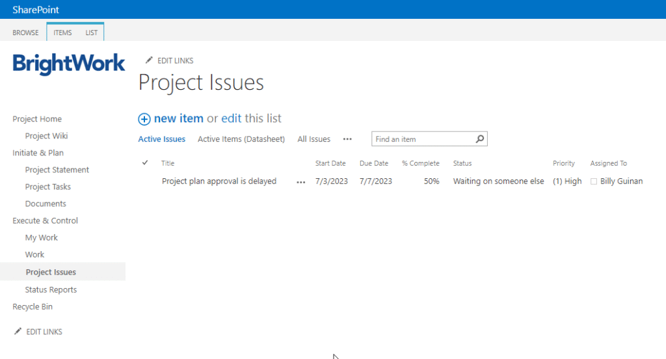Open the ITEMS ribbon tab

[62, 33]
